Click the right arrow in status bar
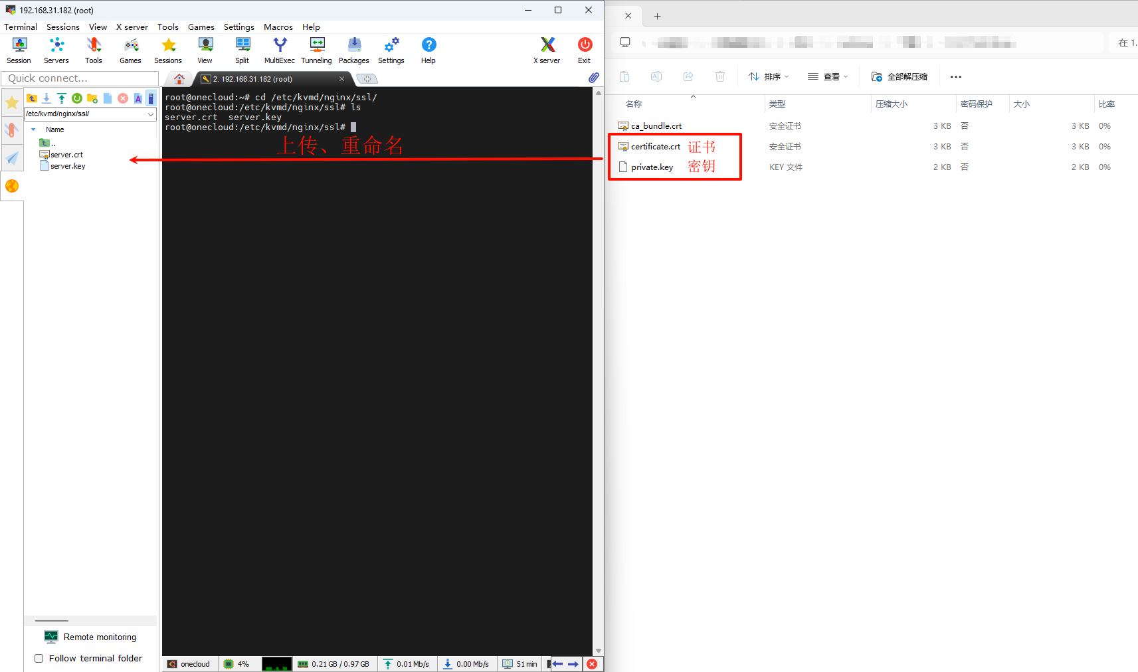The height and width of the screenshot is (672, 1138). [573, 664]
